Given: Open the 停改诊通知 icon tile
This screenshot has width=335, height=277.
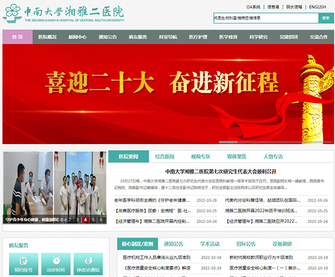Looking at the screenshot, I should 88,264.
